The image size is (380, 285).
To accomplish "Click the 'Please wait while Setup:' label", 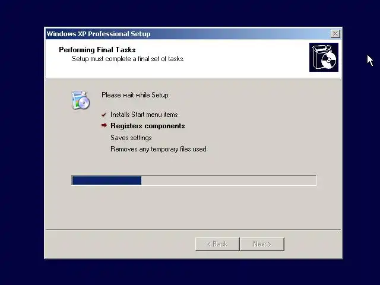I will click(135, 95).
